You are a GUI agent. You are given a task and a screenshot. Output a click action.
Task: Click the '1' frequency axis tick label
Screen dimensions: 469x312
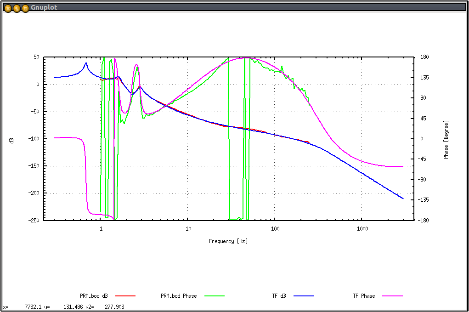[x=101, y=229]
